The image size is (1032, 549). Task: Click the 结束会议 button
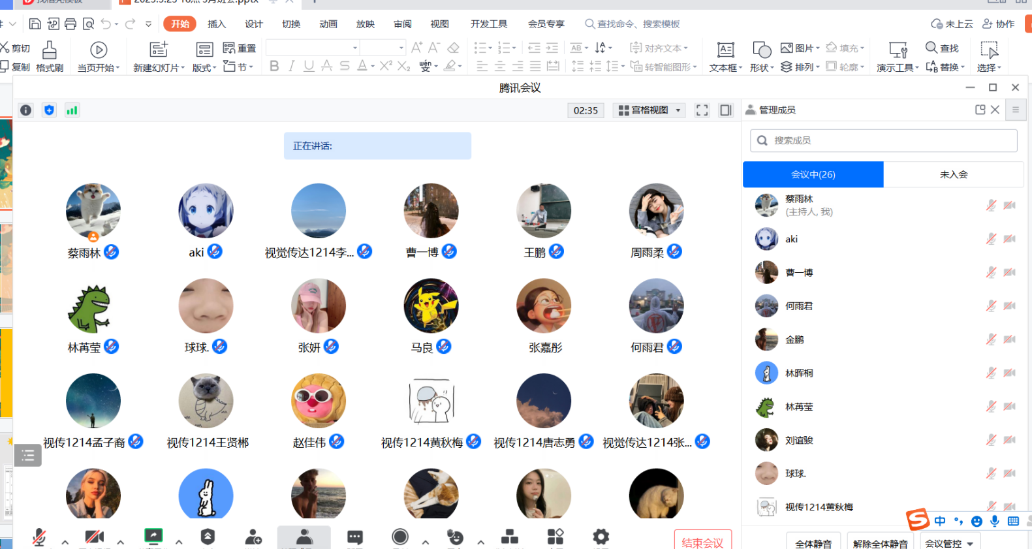tap(702, 542)
